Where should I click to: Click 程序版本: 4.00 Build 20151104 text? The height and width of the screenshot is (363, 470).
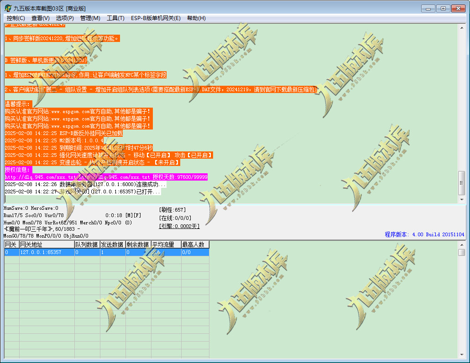coord(424,234)
